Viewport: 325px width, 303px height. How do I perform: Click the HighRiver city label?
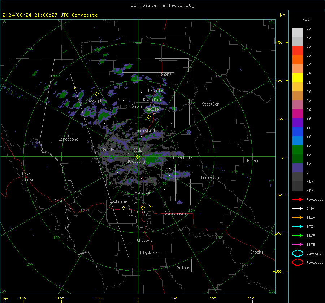click(x=150, y=253)
